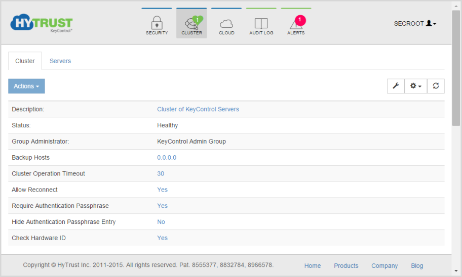Select the Cluster tab
Screen dimensions: 462x277
click(25, 61)
